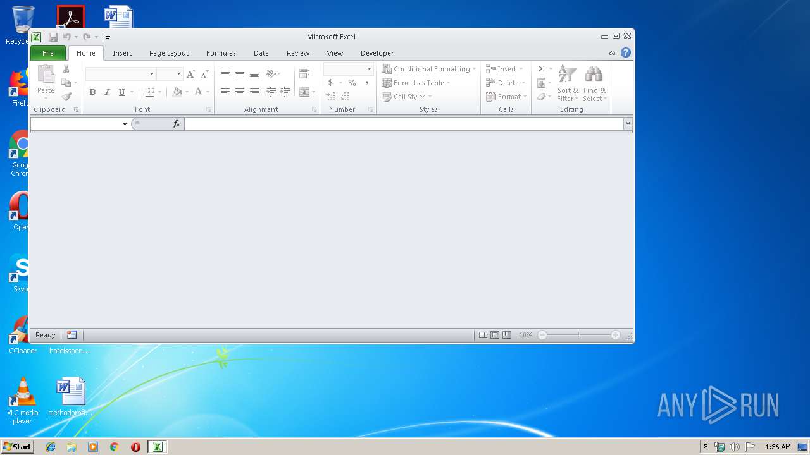Switch to the Data tab
Image resolution: width=810 pixels, height=455 pixels.
261,53
